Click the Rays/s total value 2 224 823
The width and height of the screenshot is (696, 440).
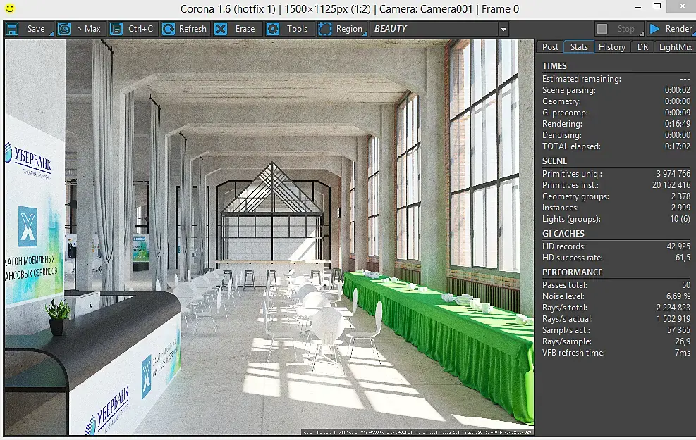(x=673, y=308)
